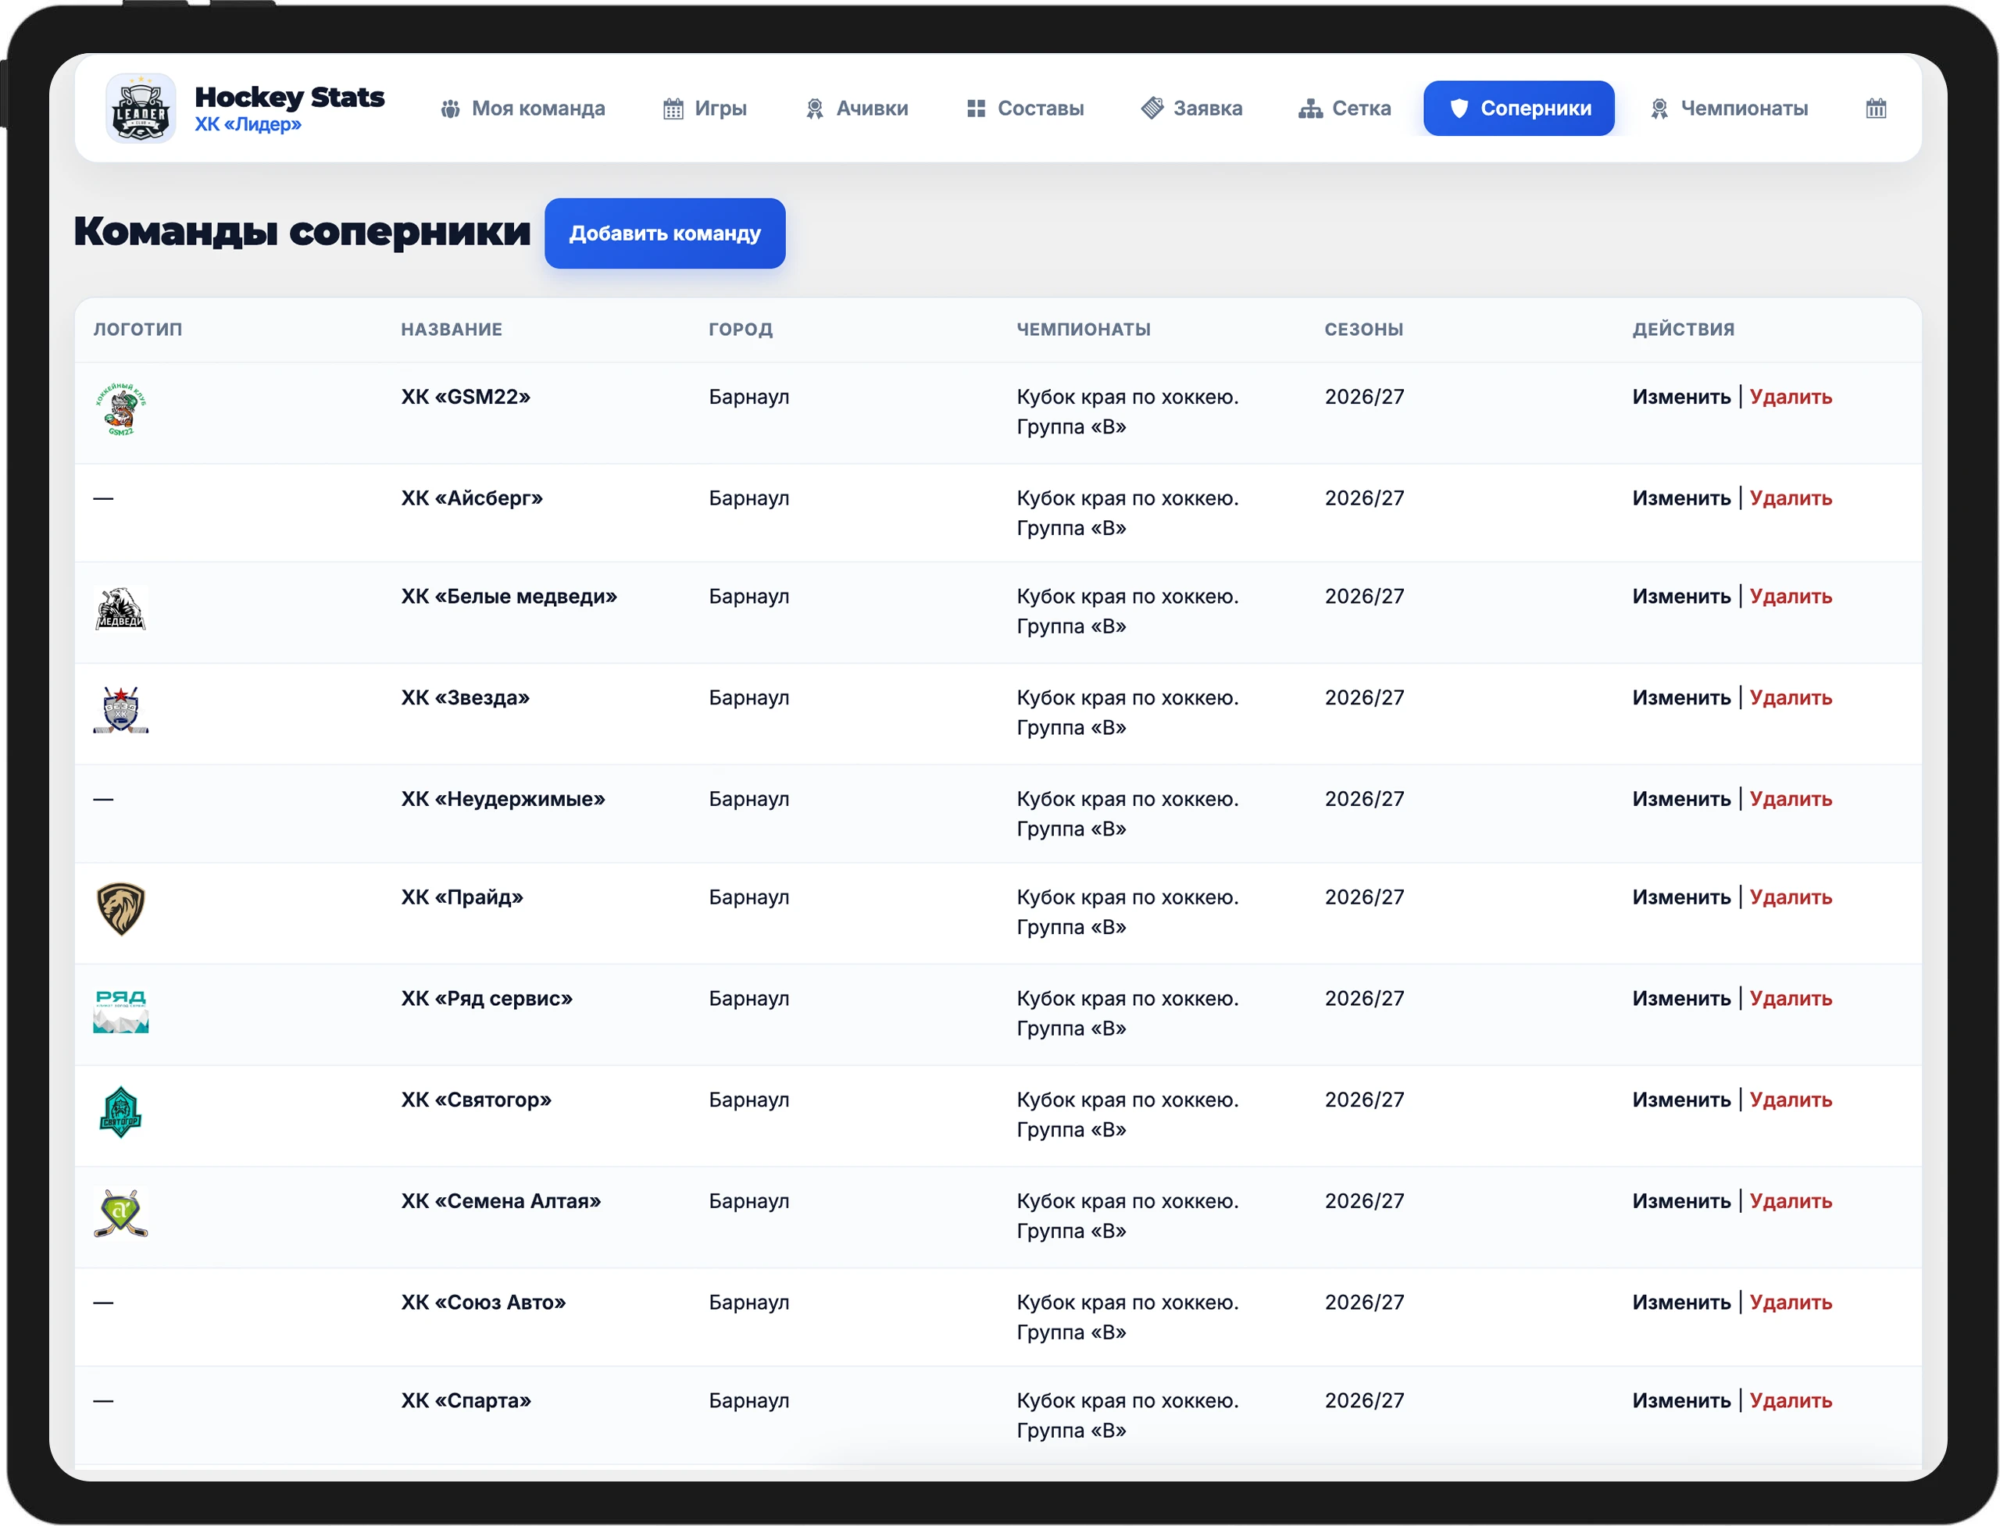Click the Святогор team logo
The image size is (2000, 1526).
tap(121, 1112)
